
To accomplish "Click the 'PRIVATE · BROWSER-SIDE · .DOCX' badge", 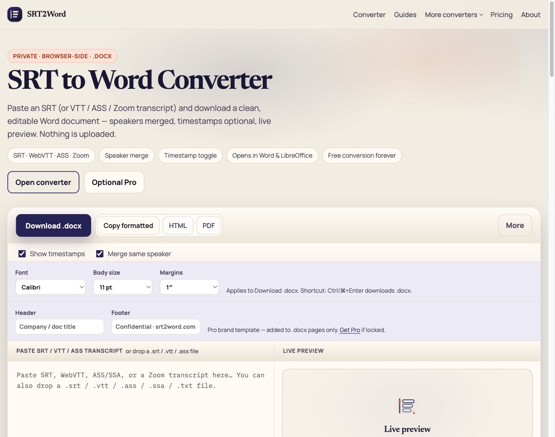I will (62, 56).
